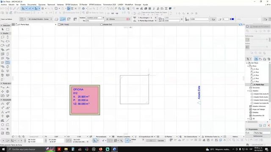Select the Text tool in the Document section
This screenshot has height=152, width=271.
(x=3, y=112)
